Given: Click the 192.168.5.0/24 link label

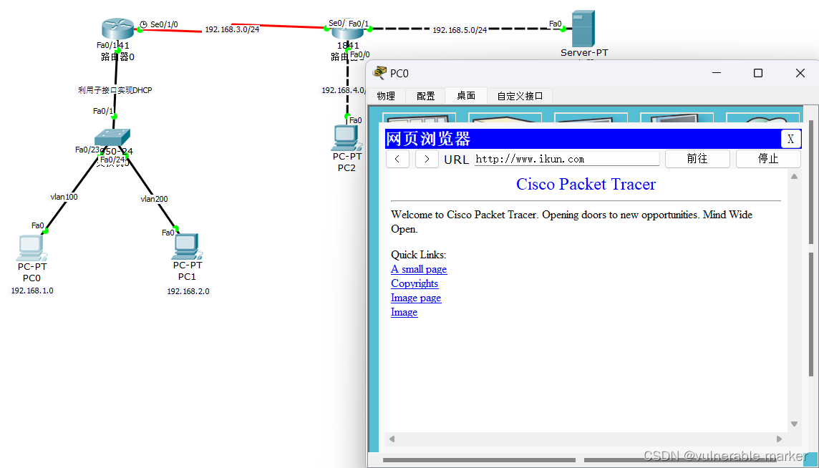Looking at the screenshot, I should click(x=460, y=30).
